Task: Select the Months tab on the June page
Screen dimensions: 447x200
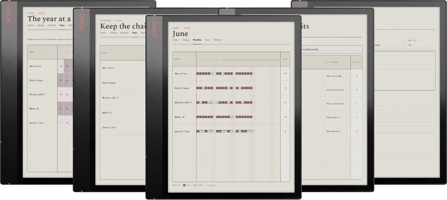Action: 197,40
